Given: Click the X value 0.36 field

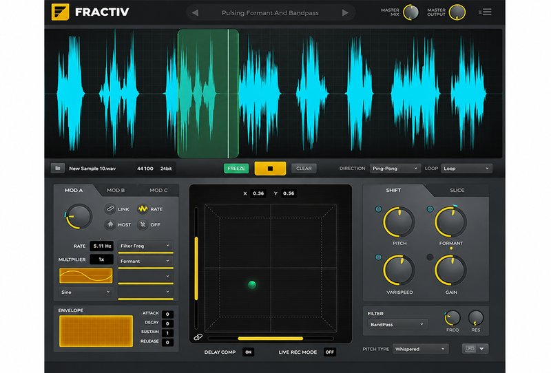Looking at the screenshot, I should [x=258, y=193].
